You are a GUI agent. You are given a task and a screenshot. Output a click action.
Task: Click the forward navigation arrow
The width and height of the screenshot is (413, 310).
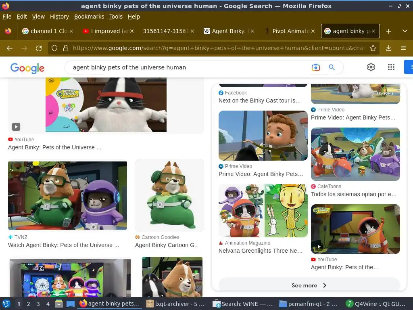pos(24,48)
